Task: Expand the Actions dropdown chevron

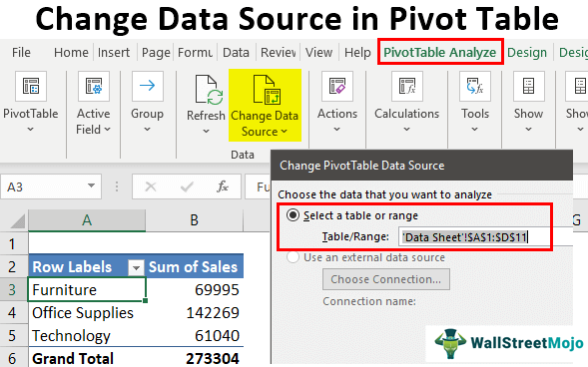Action: pyautogui.click(x=337, y=130)
